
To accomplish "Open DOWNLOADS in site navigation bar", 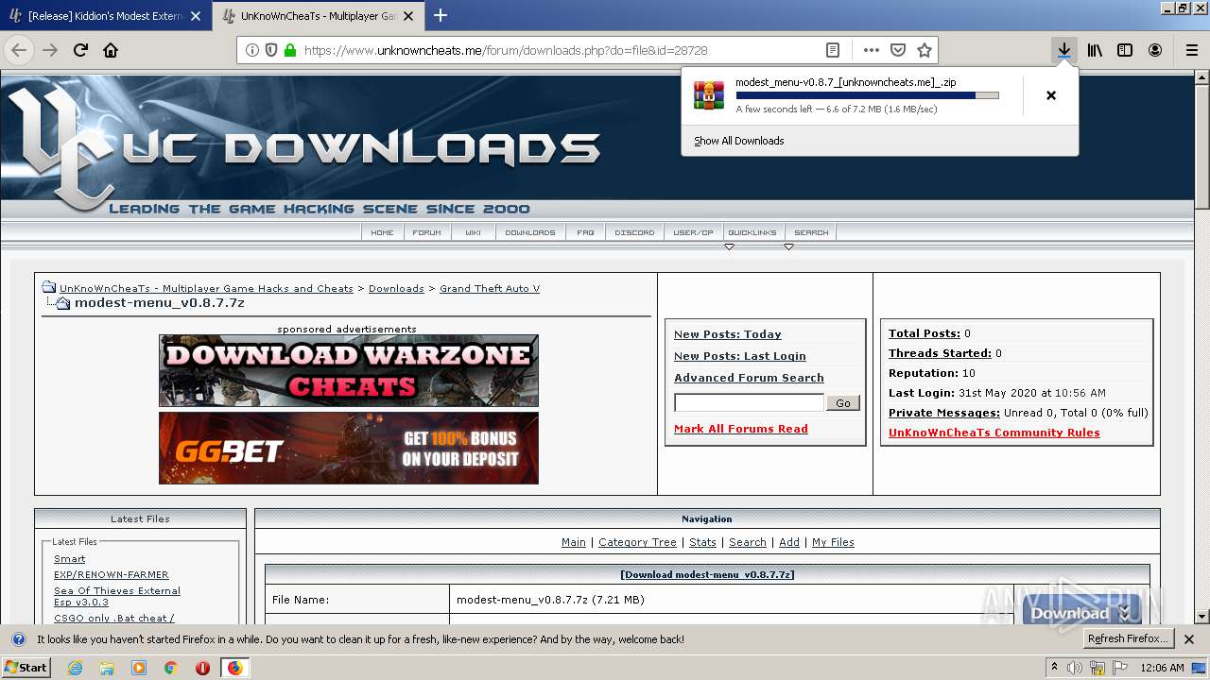I will click(x=530, y=232).
